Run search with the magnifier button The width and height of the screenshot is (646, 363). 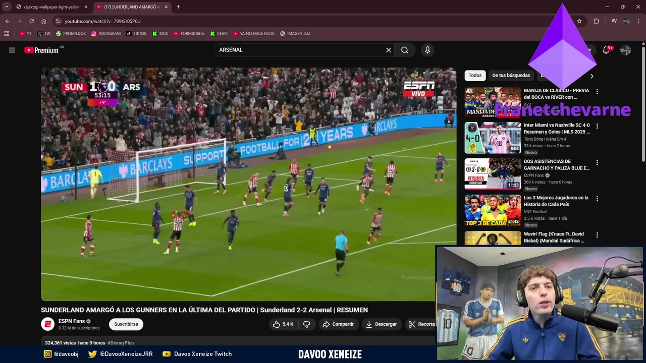point(405,50)
